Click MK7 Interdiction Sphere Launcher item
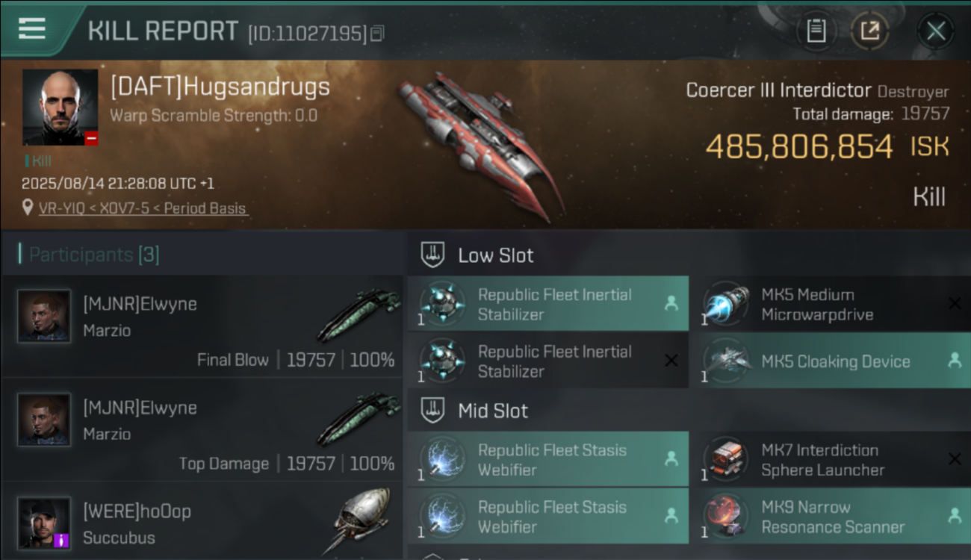This screenshot has width=971, height=560. coord(831,459)
